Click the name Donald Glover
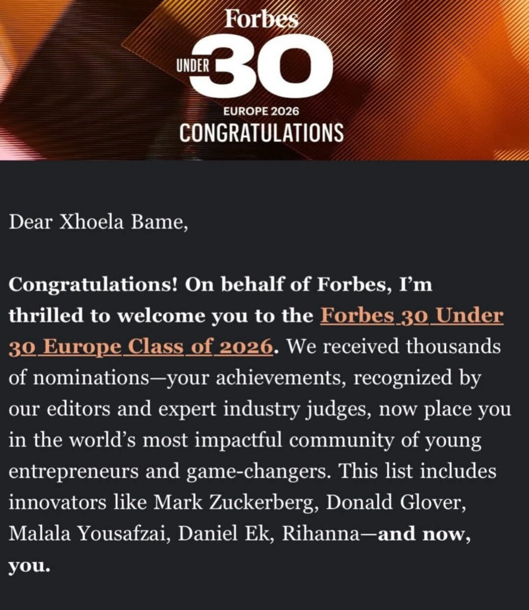The height and width of the screenshot is (610, 529). (x=396, y=503)
